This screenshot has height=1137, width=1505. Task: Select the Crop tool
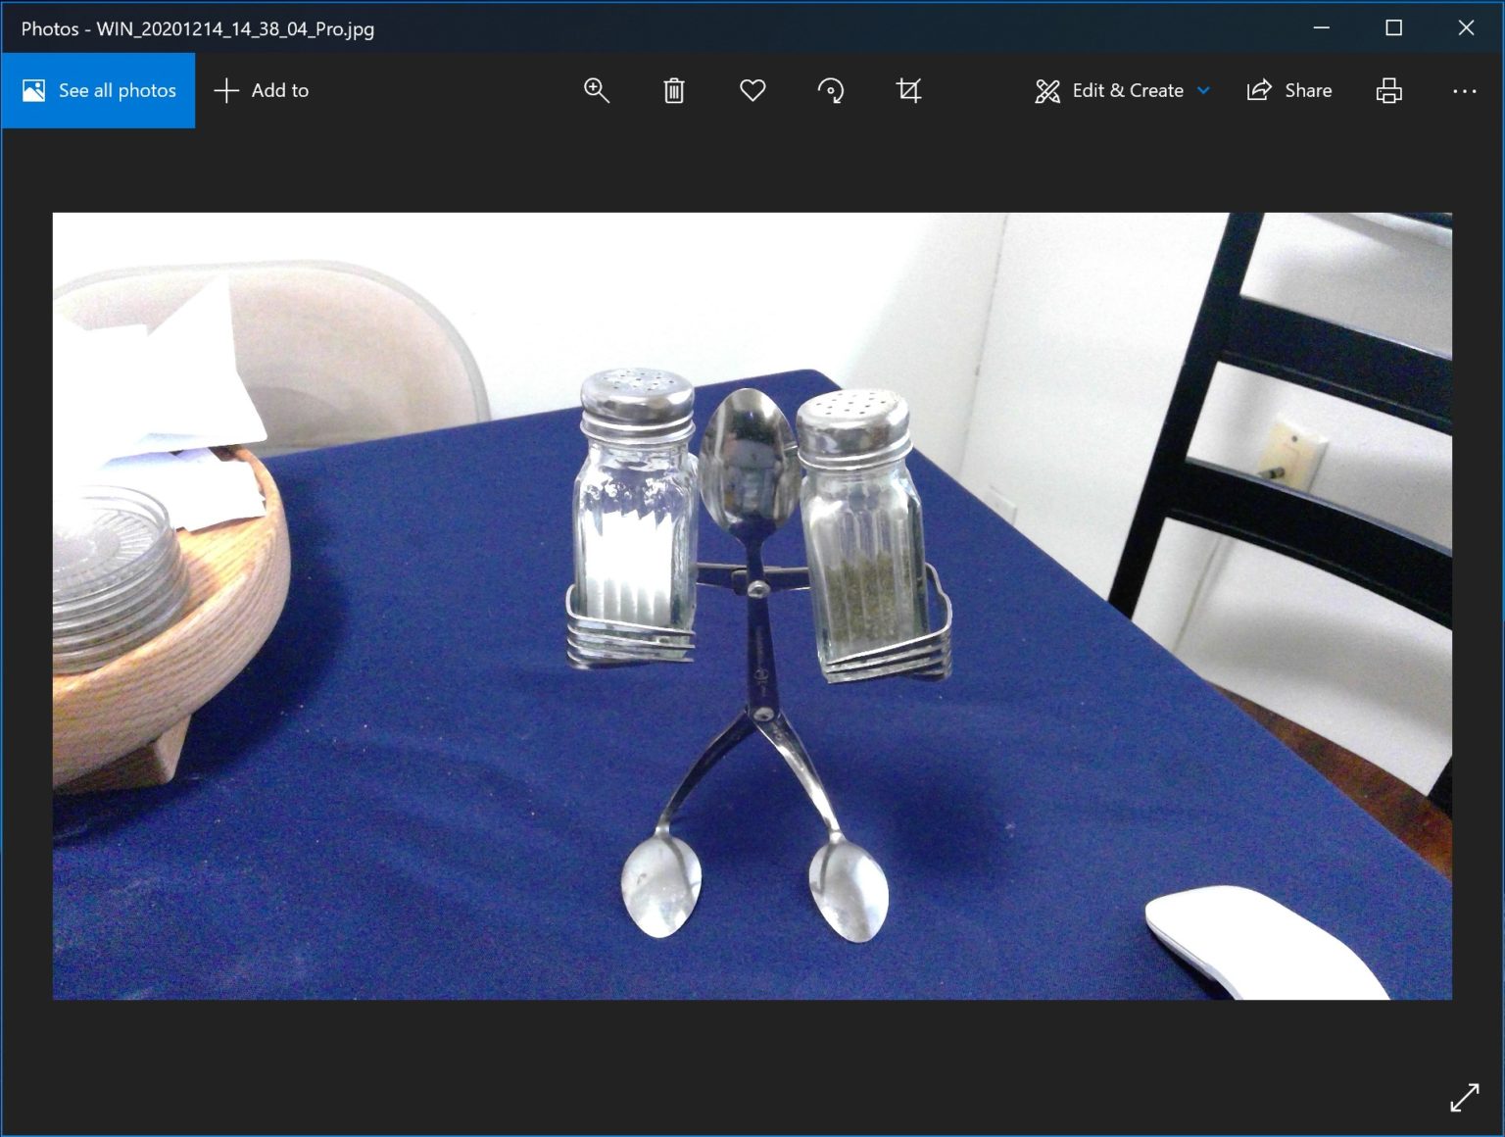coord(909,90)
